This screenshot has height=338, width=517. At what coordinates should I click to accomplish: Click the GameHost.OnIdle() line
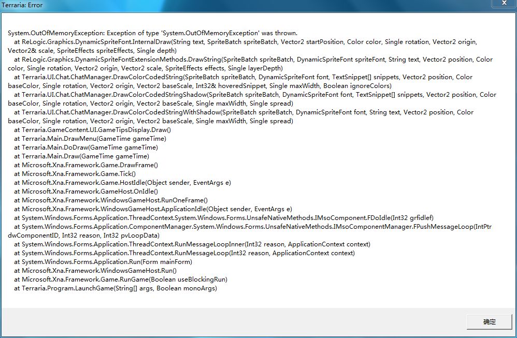click(85, 192)
